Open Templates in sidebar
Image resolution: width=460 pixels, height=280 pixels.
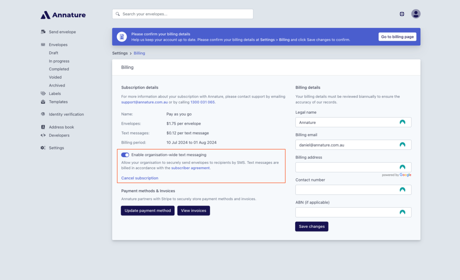(58, 102)
